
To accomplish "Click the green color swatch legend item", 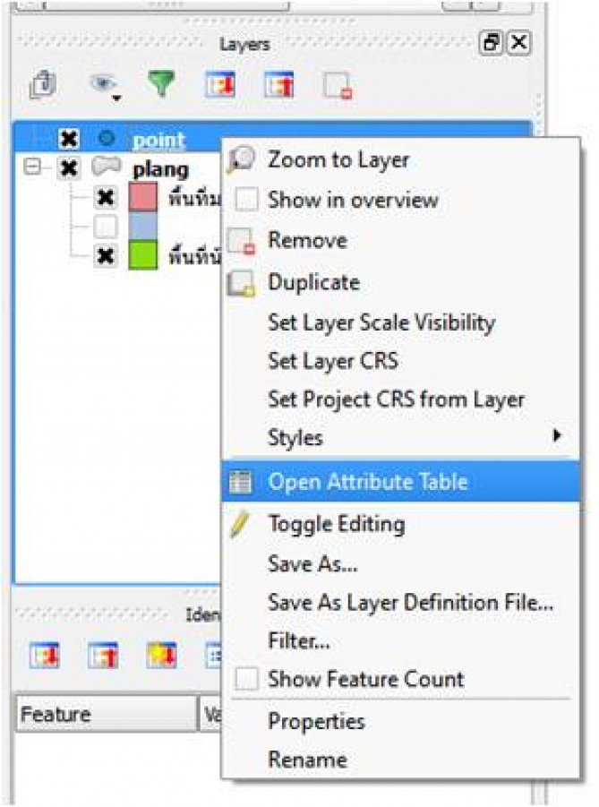I will tap(142, 254).
